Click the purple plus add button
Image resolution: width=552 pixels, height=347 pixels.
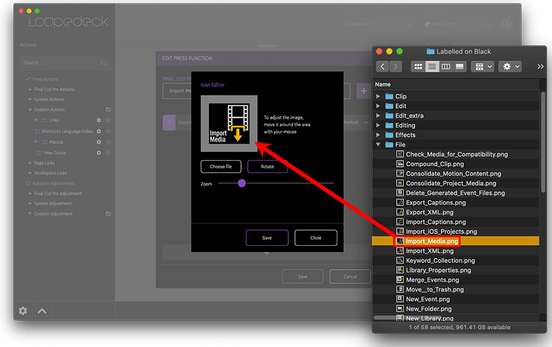coord(363,91)
